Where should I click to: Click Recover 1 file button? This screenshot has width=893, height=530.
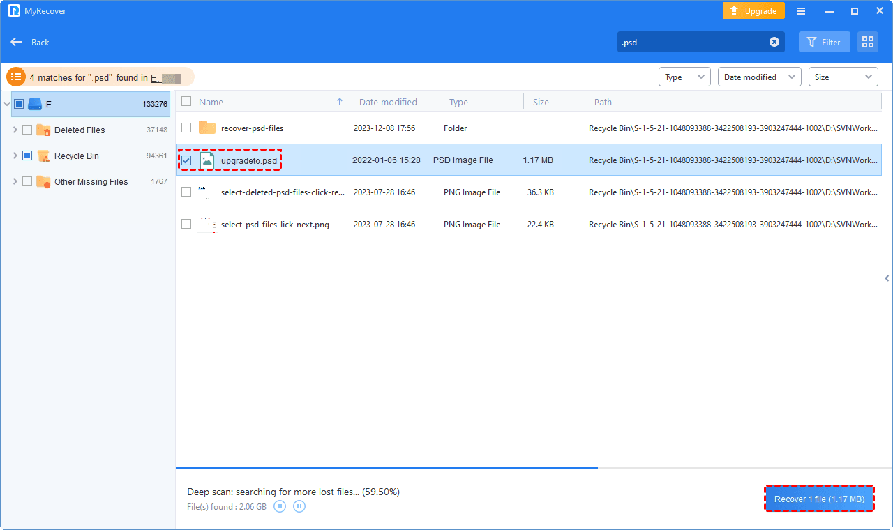click(x=819, y=499)
